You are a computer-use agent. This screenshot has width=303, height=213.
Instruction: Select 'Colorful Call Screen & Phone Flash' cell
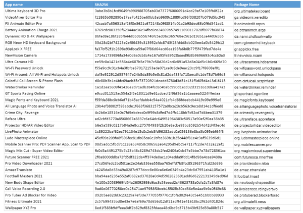[48, 81]
